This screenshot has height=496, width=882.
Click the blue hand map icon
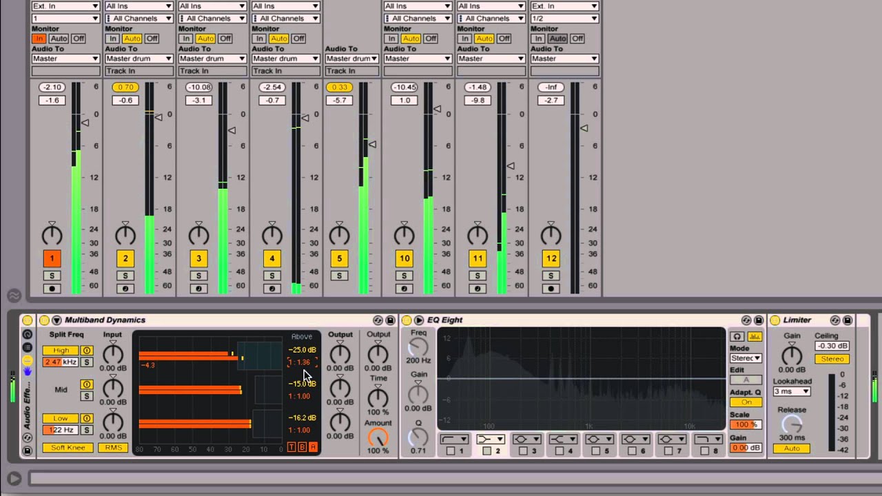tap(28, 372)
